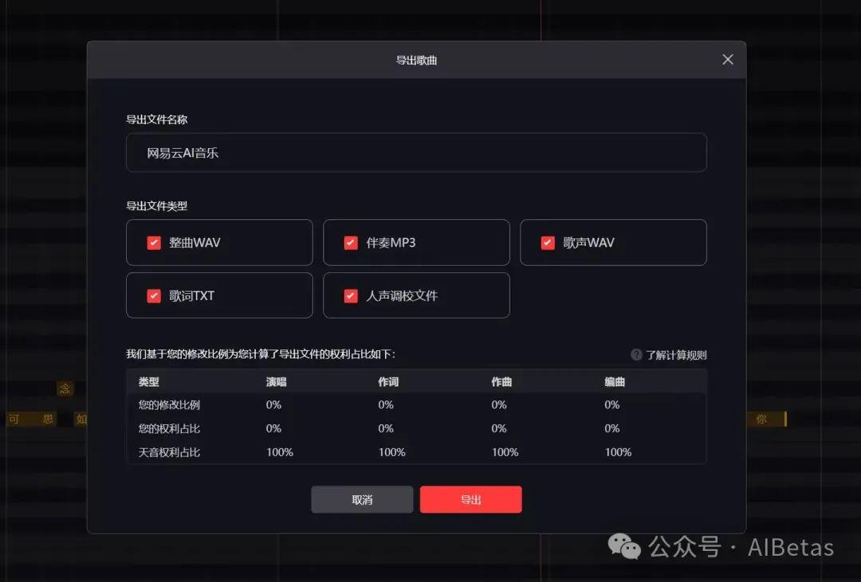
Task: Click the 导出文件名称 text field
Action: pyautogui.click(x=416, y=153)
